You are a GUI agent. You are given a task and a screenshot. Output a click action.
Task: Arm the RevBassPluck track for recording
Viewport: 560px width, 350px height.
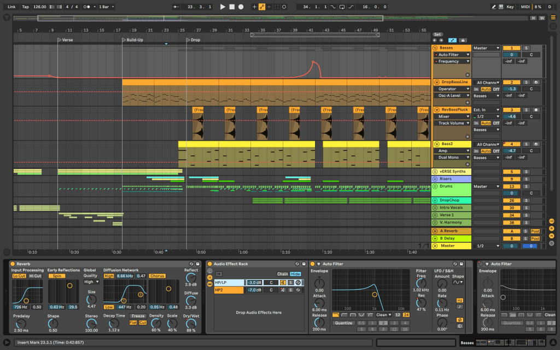pos(535,109)
